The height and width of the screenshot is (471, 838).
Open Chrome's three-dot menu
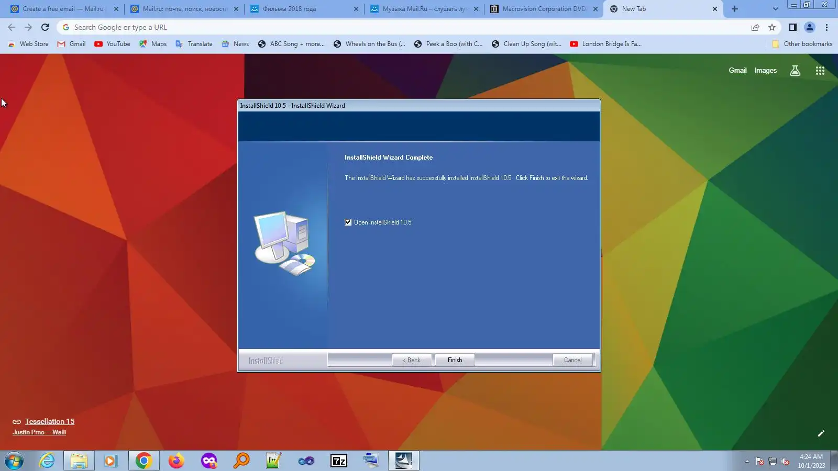[827, 27]
